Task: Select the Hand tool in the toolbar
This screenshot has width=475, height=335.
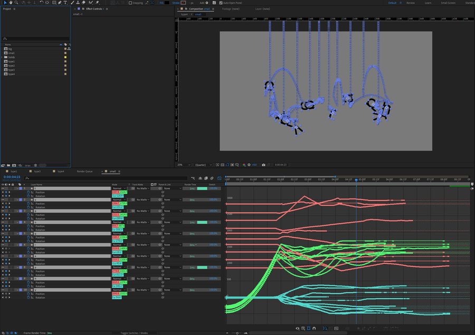Action: coord(11,3)
